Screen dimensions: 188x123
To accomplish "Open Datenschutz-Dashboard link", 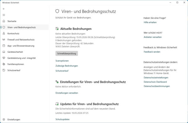I will [155, 82].
